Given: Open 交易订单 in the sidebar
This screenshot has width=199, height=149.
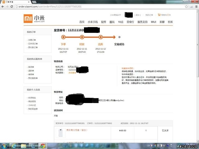Looking at the screenshot, I should [32, 40].
